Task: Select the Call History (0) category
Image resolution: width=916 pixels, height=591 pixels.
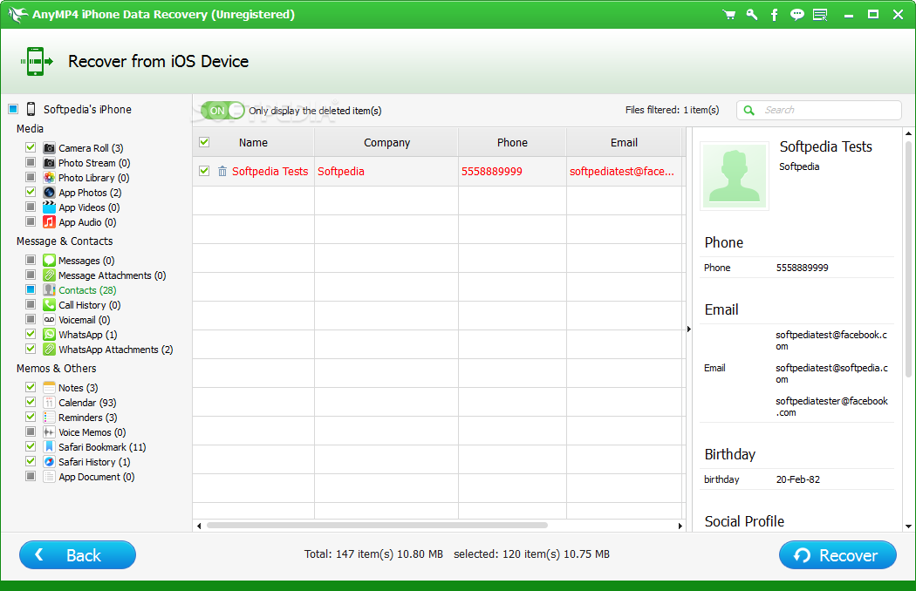Action: click(x=89, y=305)
